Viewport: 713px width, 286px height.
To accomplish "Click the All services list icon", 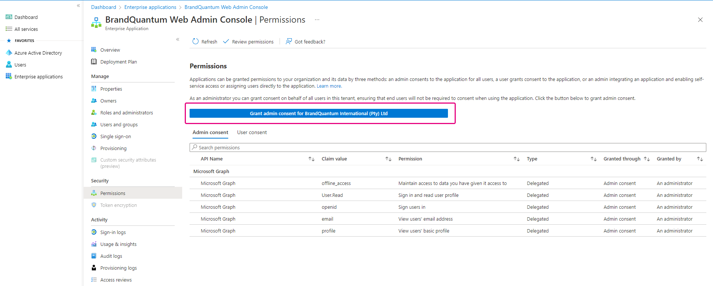I will point(9,29).
